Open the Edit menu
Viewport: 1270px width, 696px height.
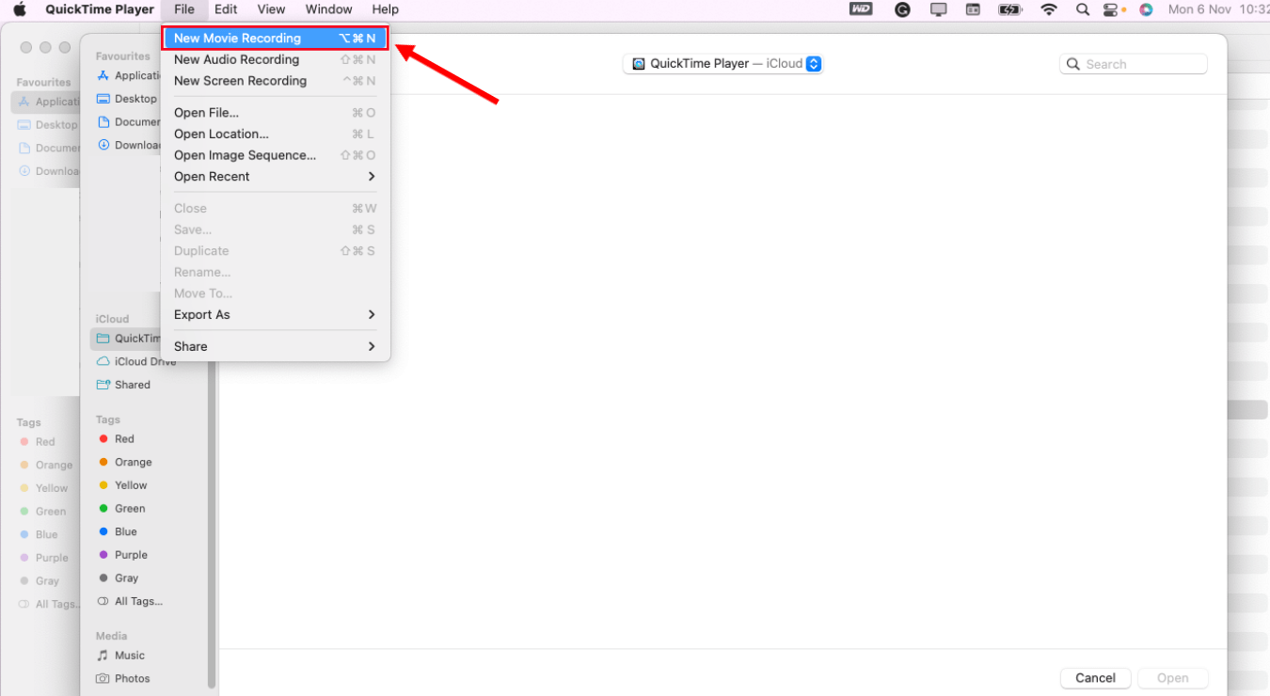point(226,9)
